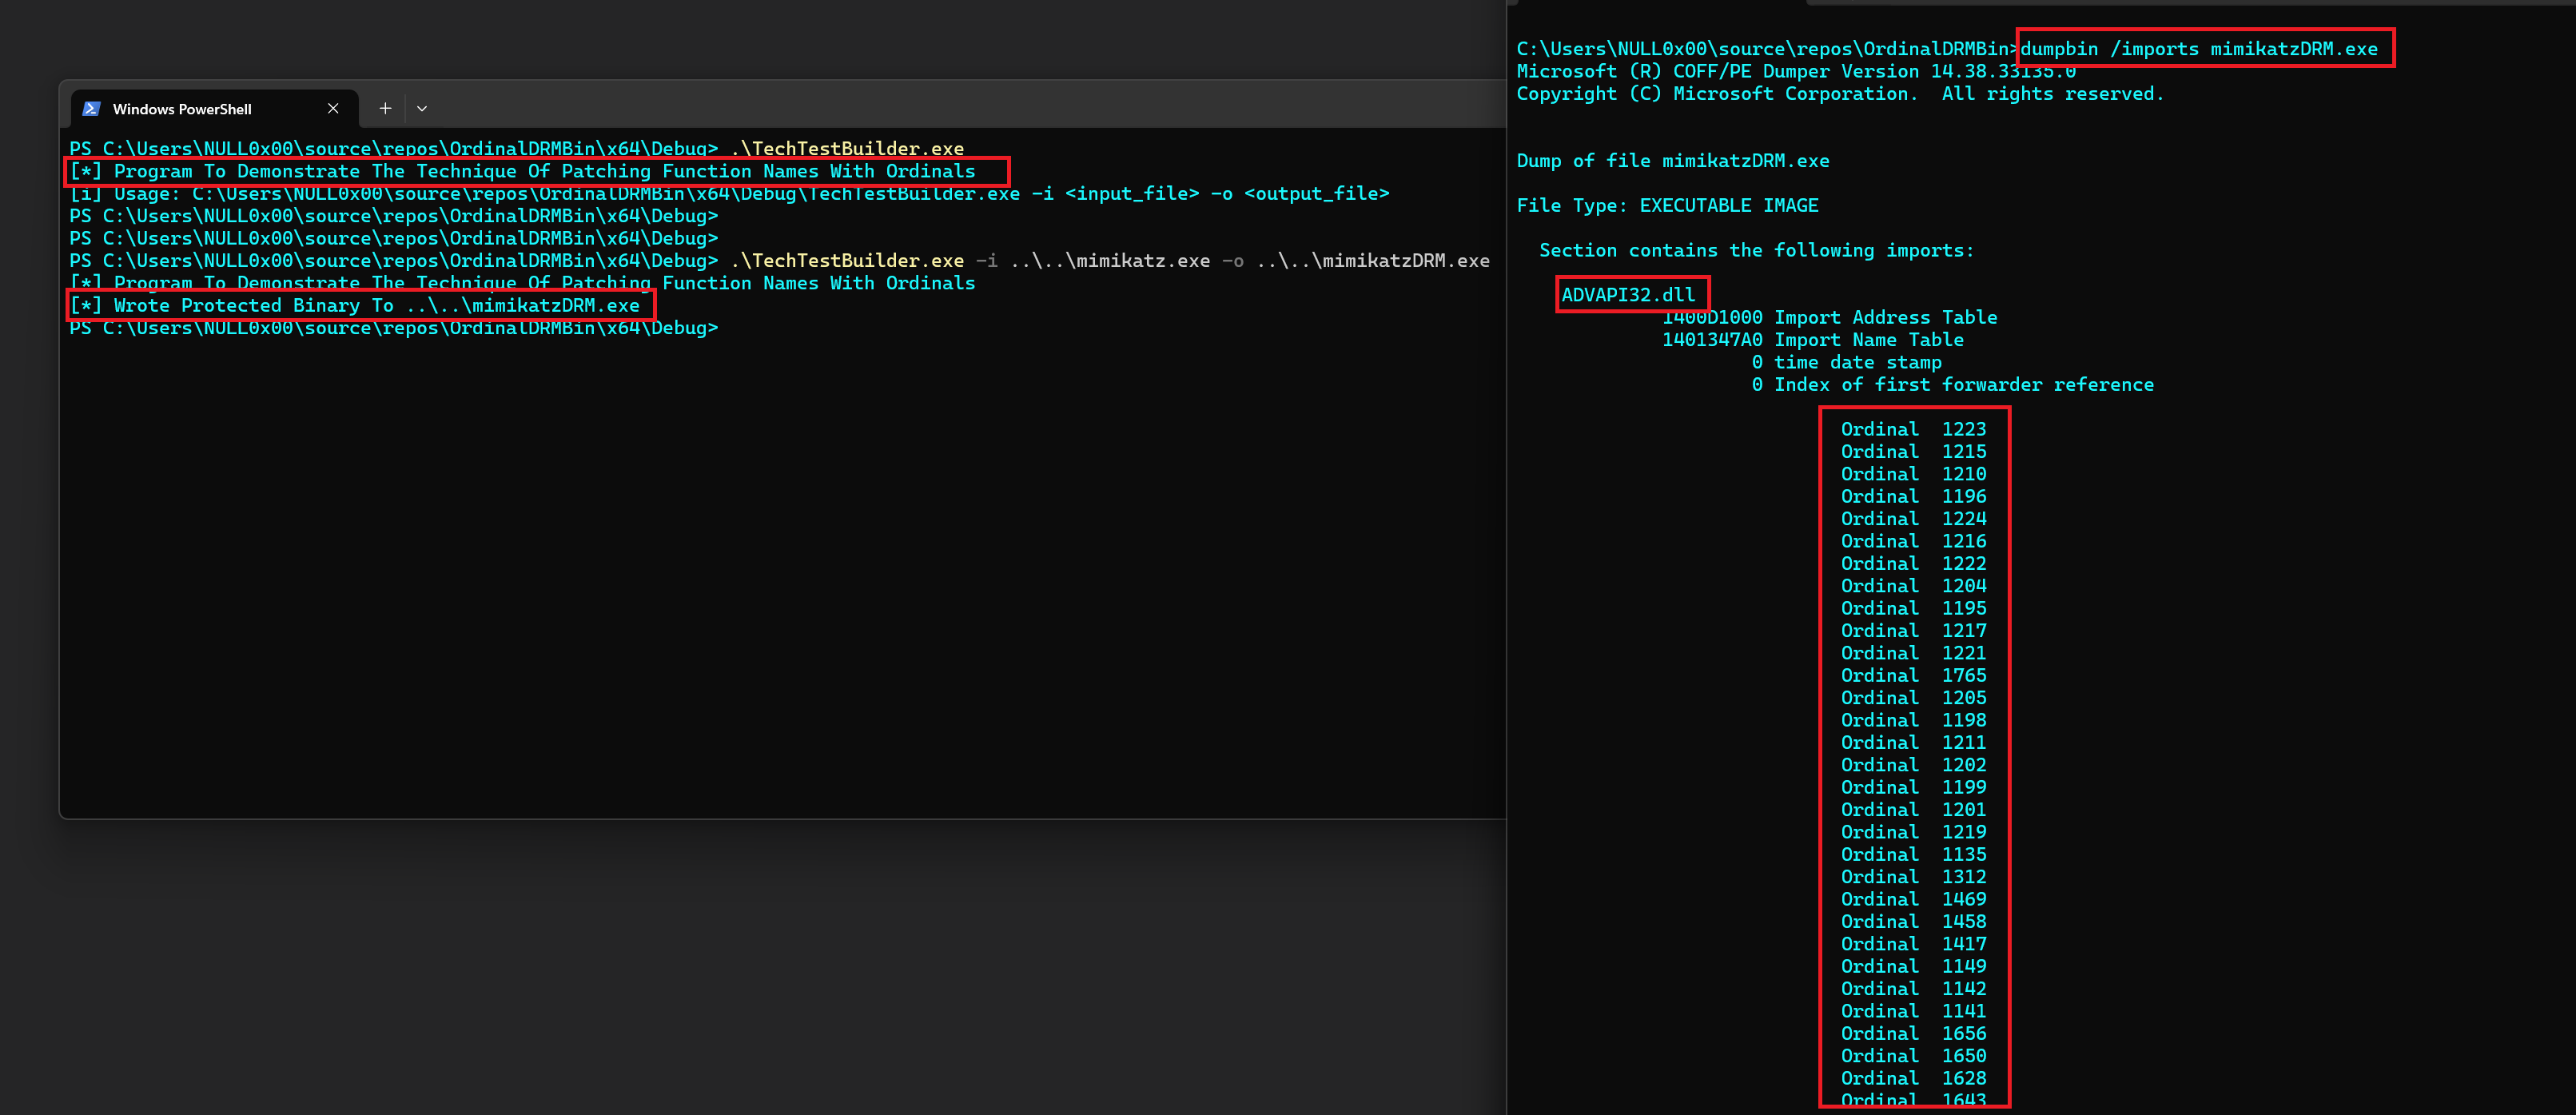Click 'Ordinal 1650' entry
2576x1115 pixels.
1914,1056
